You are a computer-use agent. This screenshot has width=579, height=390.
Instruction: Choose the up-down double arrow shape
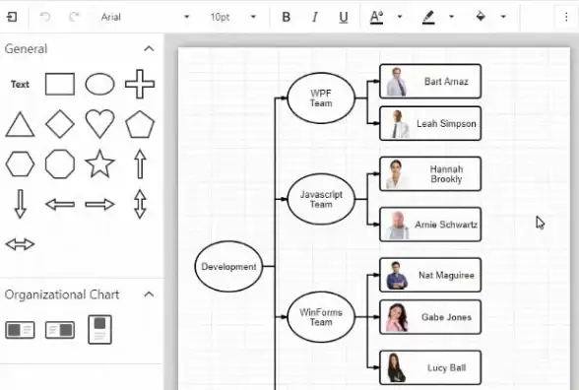click(x=140, y=204)
